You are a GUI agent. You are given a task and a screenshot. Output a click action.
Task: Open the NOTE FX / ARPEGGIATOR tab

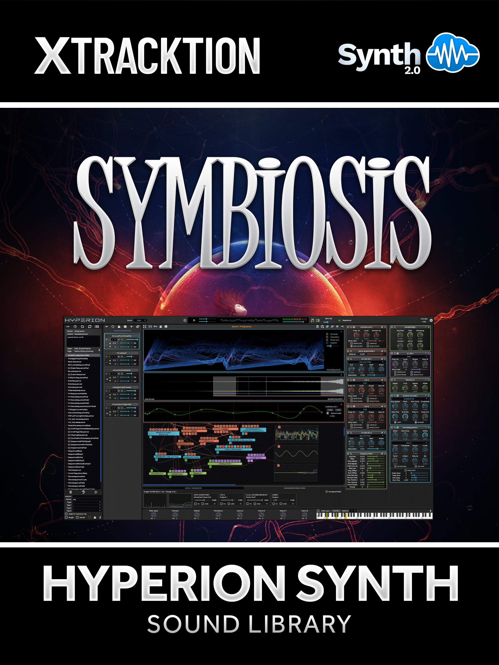193,488
